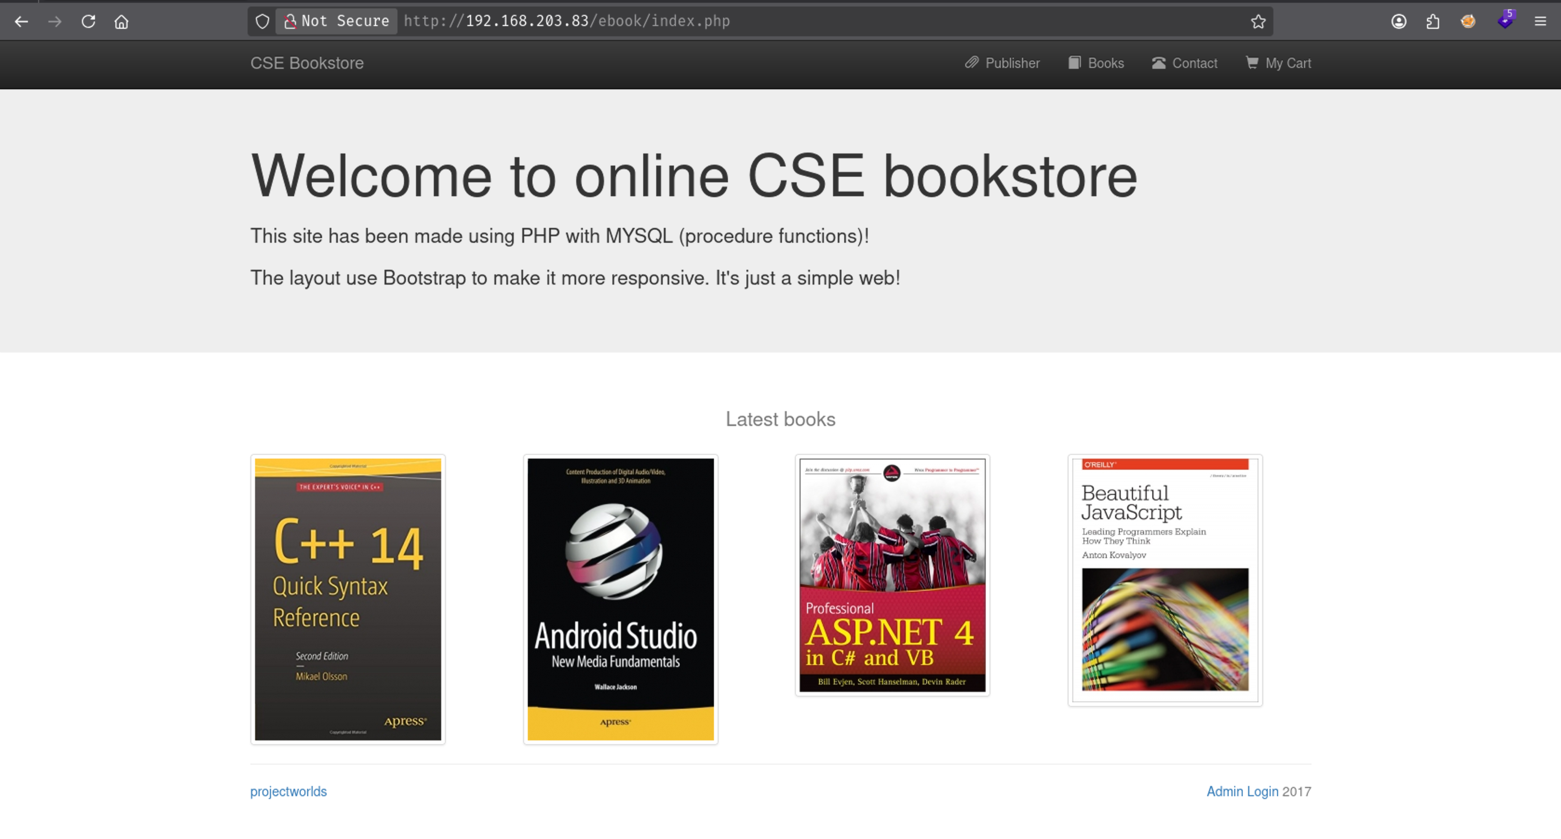Image resolution: width=1561 pixels, height=839 pixels.
Task: Open the Beautiful JavaScript book cover
Action: 1165,580
